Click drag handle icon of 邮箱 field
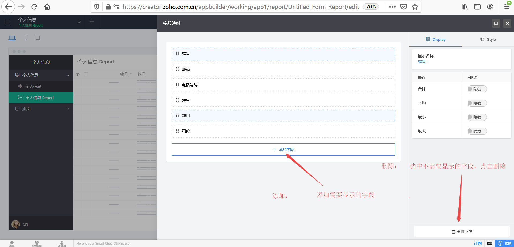This screenshot has width=514, height=247. point(177,69)
